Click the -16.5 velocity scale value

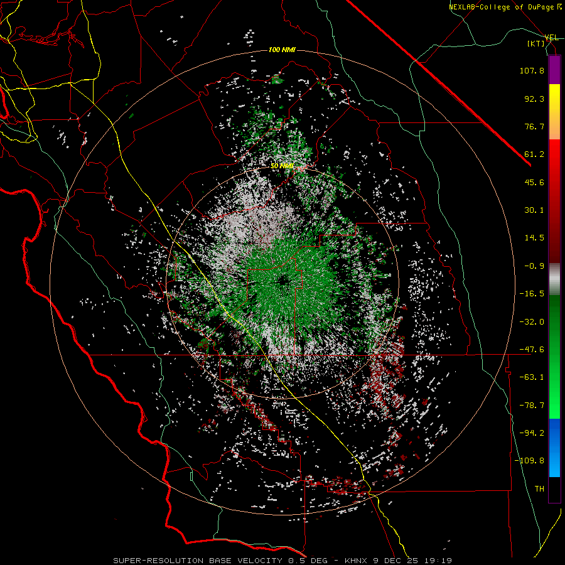532,294
